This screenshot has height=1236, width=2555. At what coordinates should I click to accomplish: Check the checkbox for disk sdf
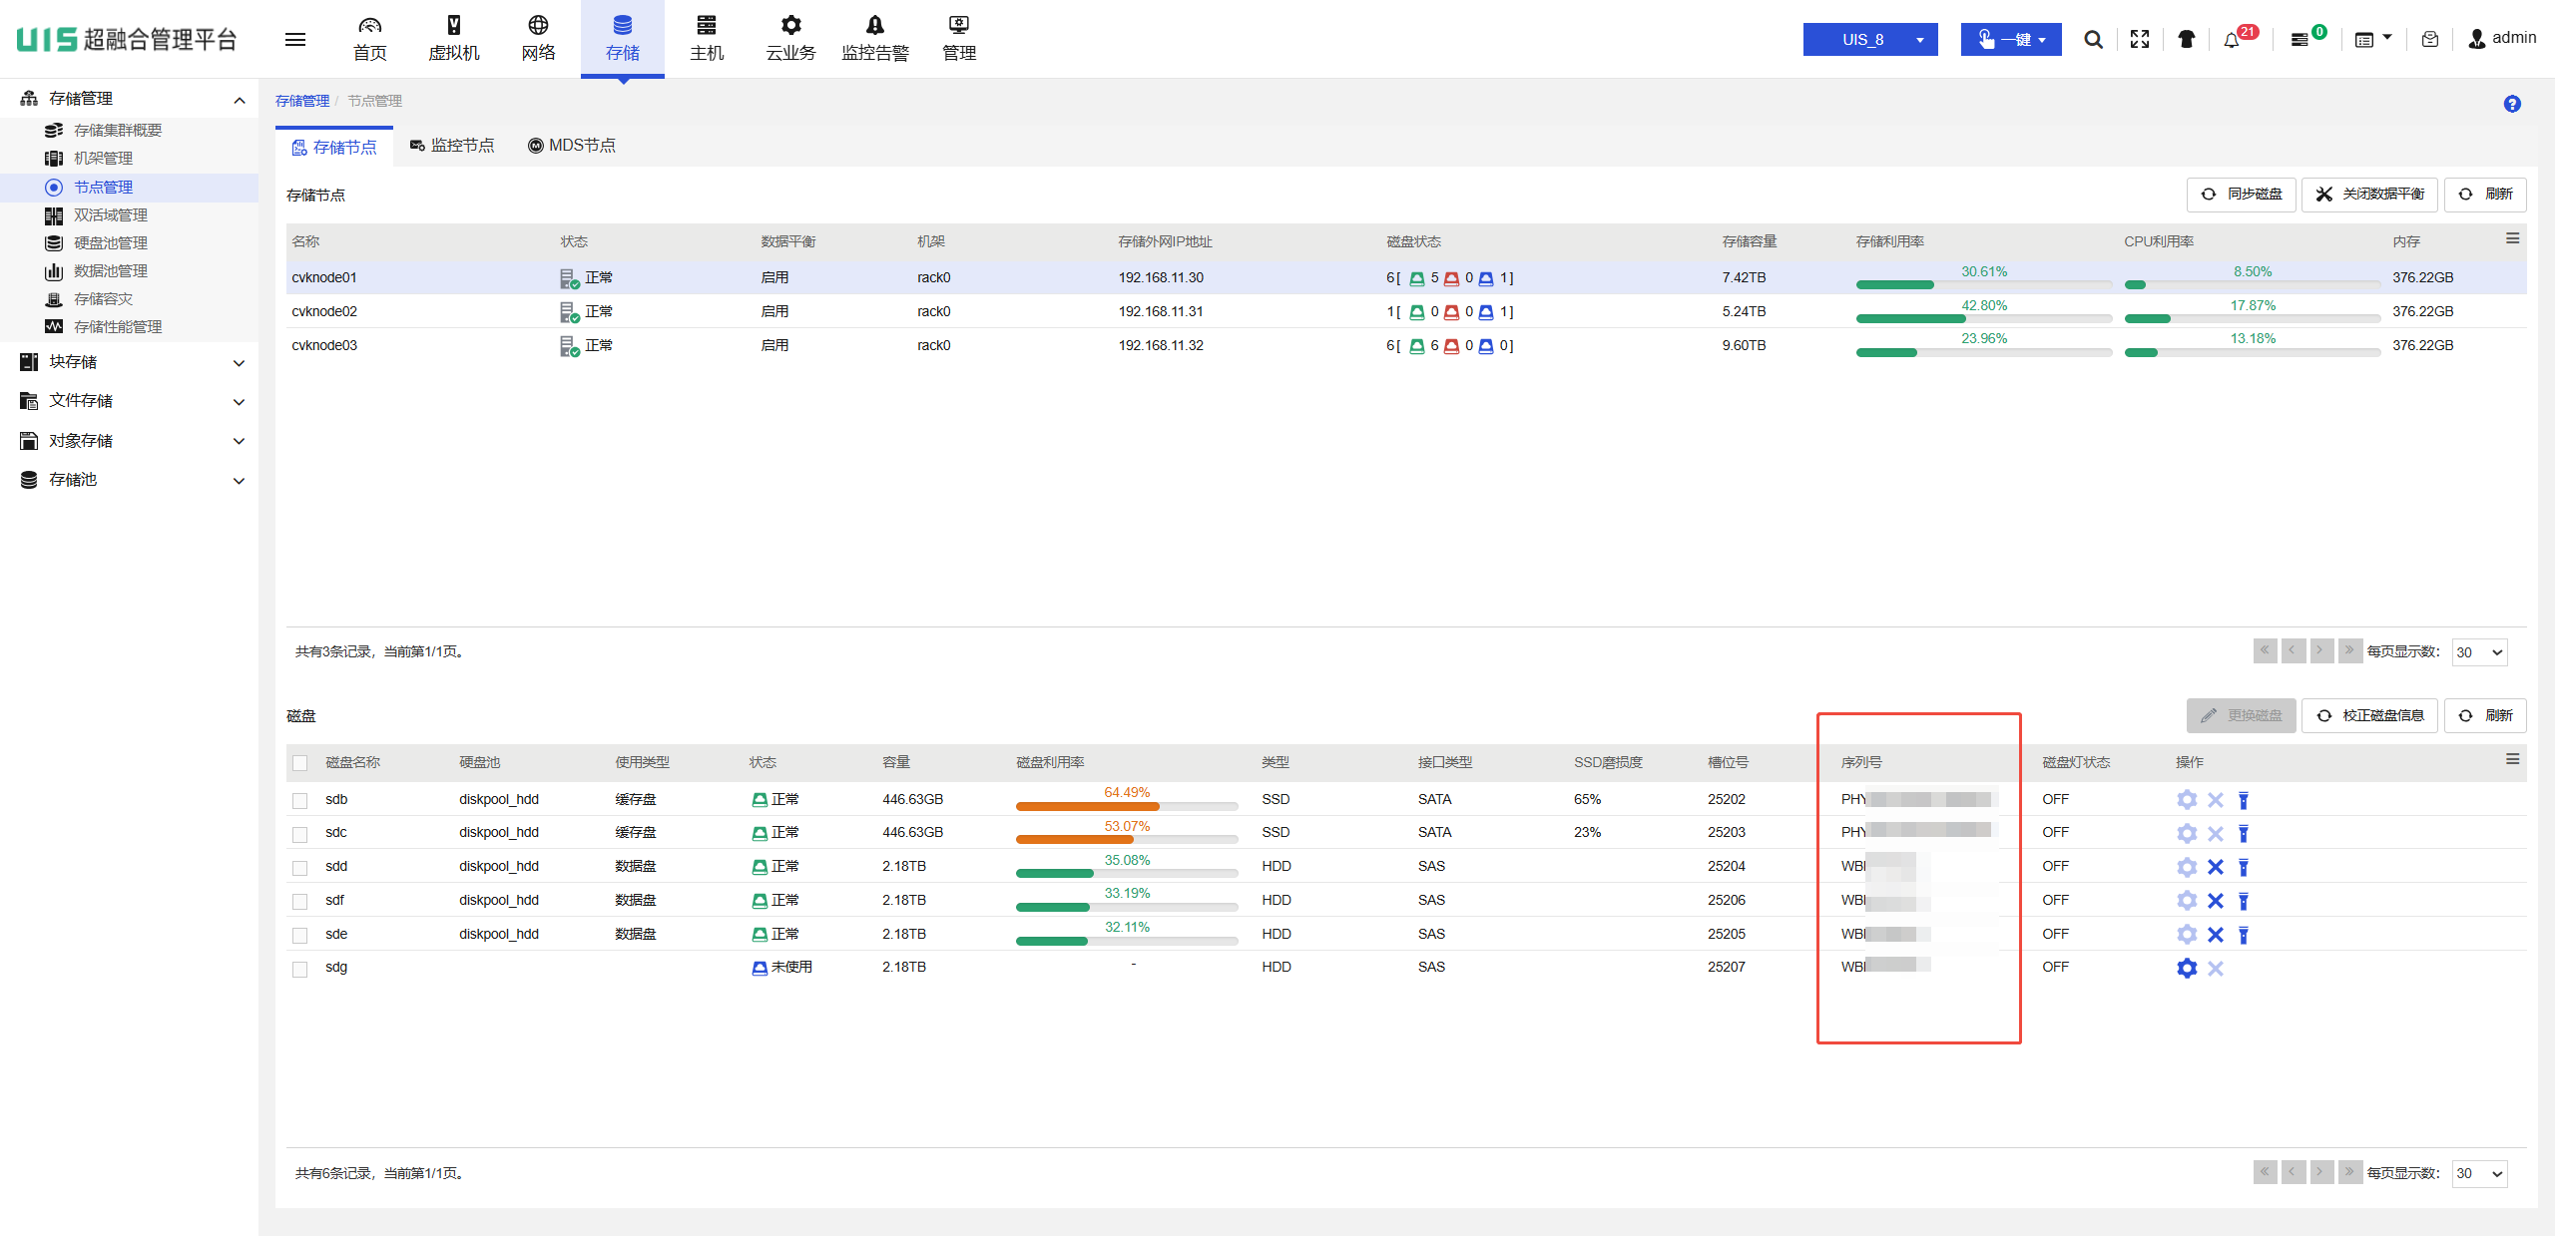[x=299, y=902]
